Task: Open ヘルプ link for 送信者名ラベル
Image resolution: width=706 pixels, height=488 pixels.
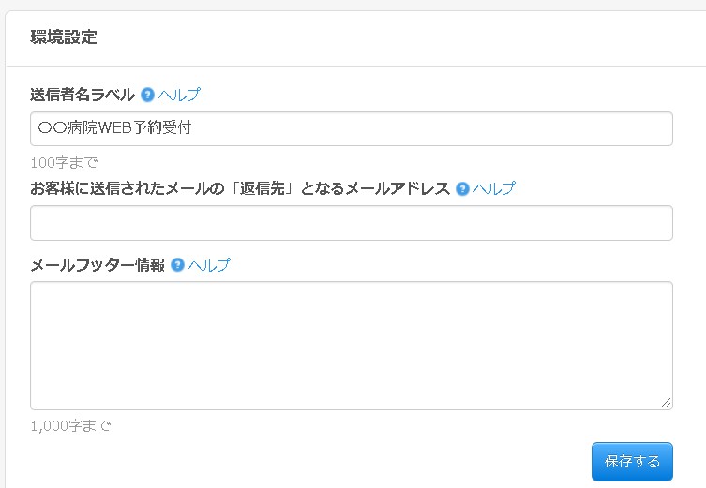Action: tap(179, 95)
